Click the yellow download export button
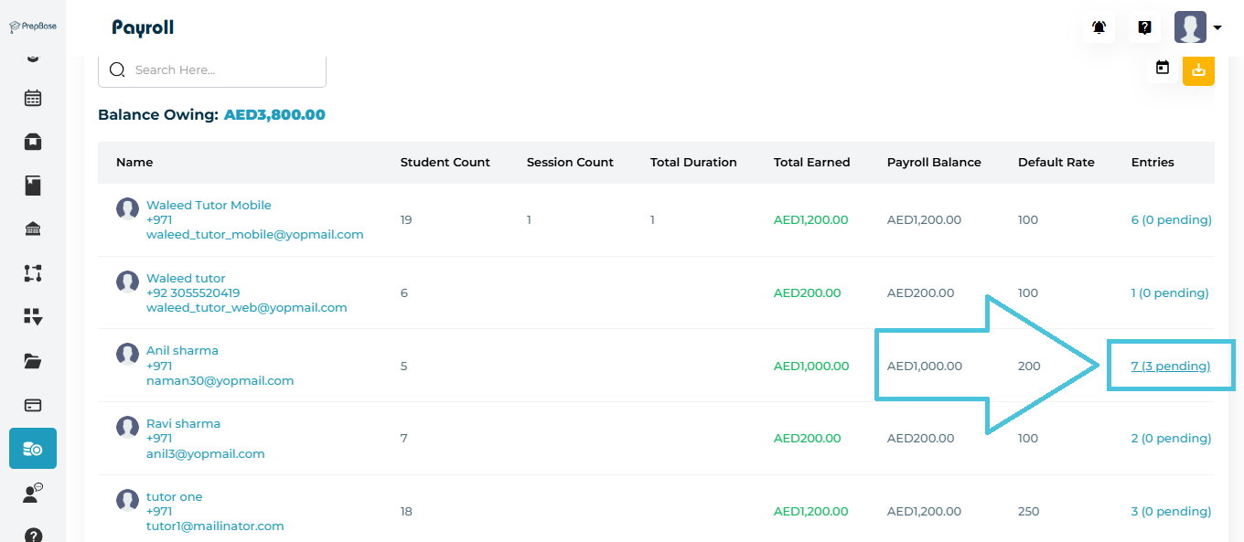Viewport: 1244px width, 542px height. tap(1198, 69)
